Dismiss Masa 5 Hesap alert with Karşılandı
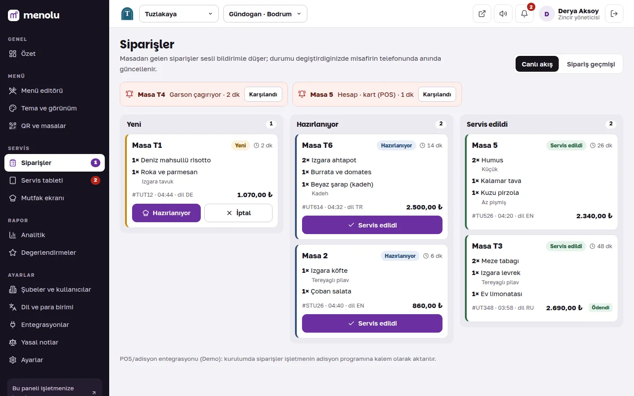The height and width of the screenshot is (396, 634). tap(437, 94)
